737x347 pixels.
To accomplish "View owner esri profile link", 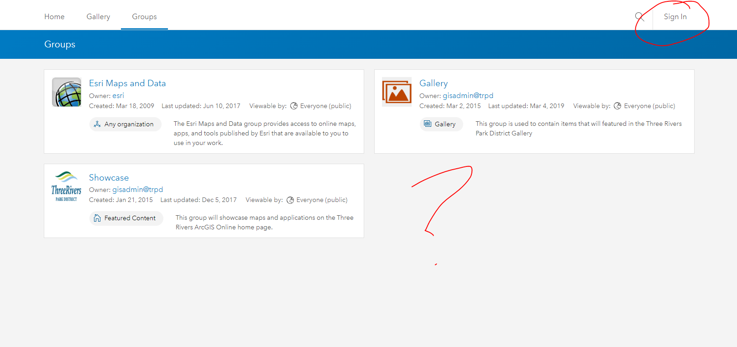I will pos(118,96).
